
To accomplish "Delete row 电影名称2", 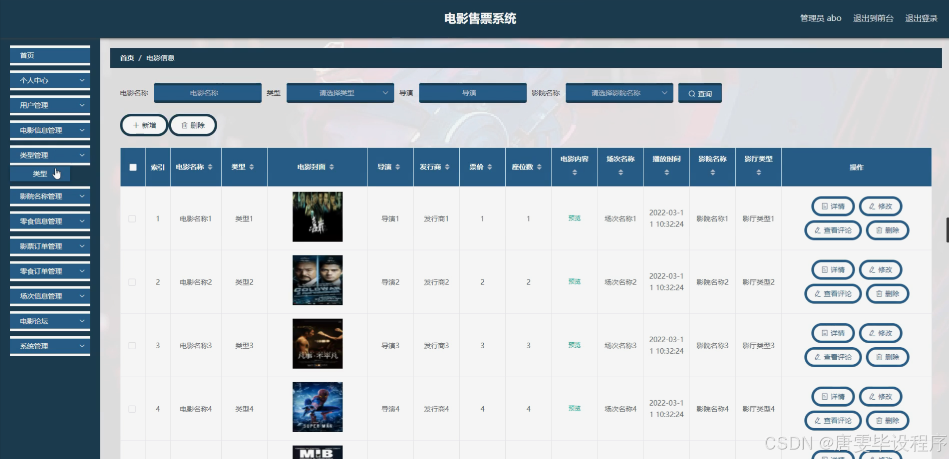I will [888, 293].
